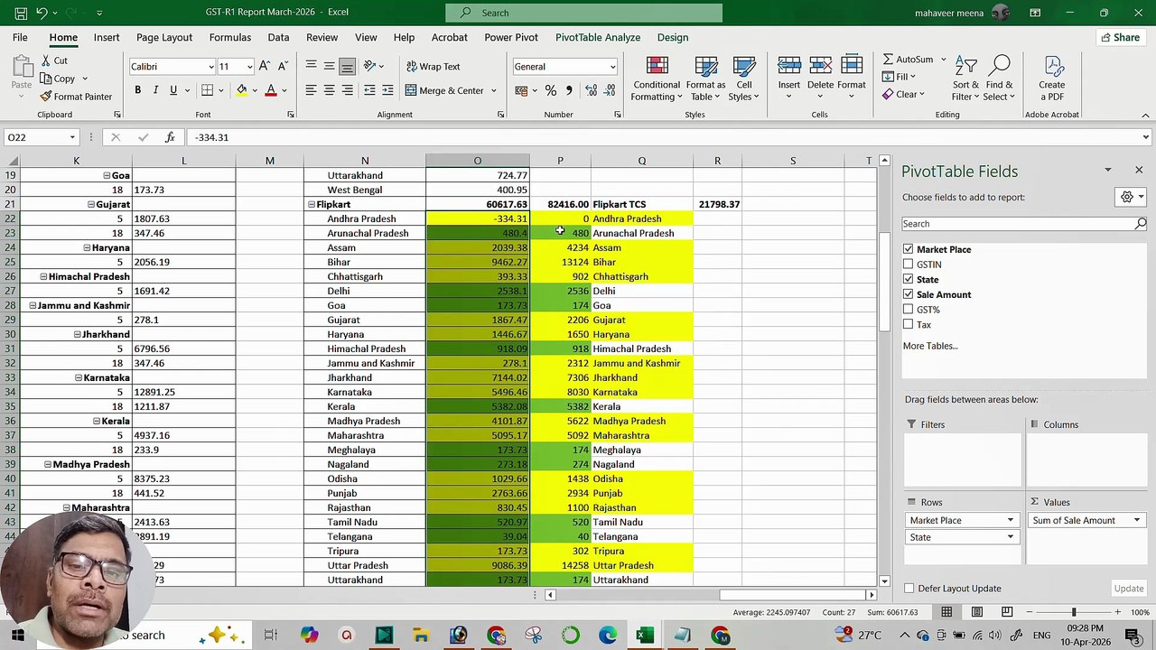Switch to Page Break Preview view

[x=1007, y=612]
